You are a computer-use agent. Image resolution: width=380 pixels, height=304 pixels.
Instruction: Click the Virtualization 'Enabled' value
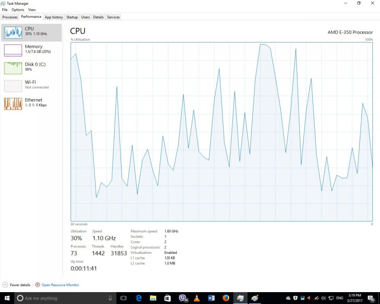pyautogui.click(x=171, y=253)
